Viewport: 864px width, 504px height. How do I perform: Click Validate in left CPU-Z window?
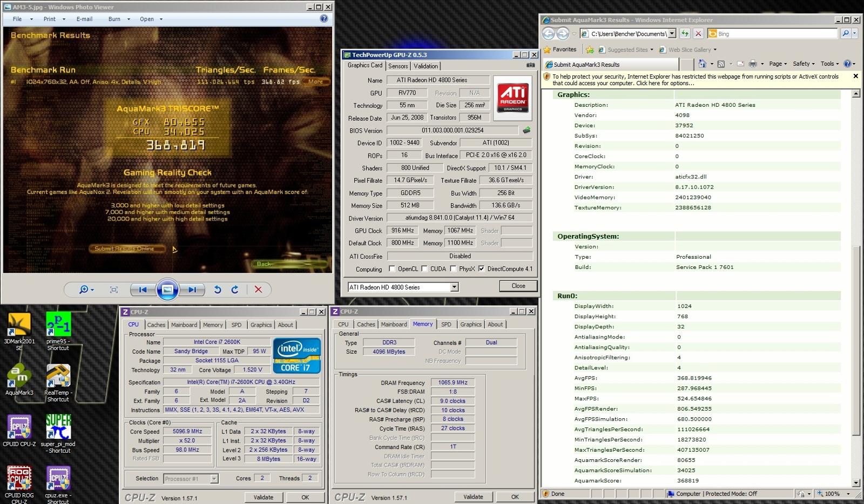pyautogui.click(x=264, y=498)
